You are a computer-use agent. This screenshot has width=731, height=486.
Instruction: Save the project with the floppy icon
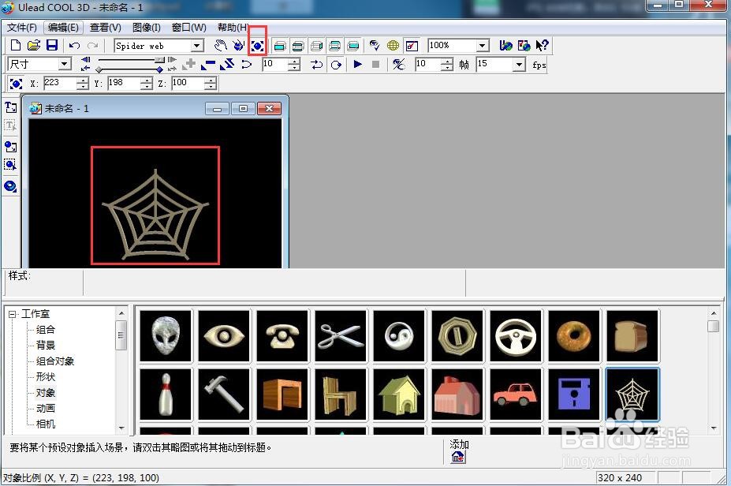tap(52, 45)
